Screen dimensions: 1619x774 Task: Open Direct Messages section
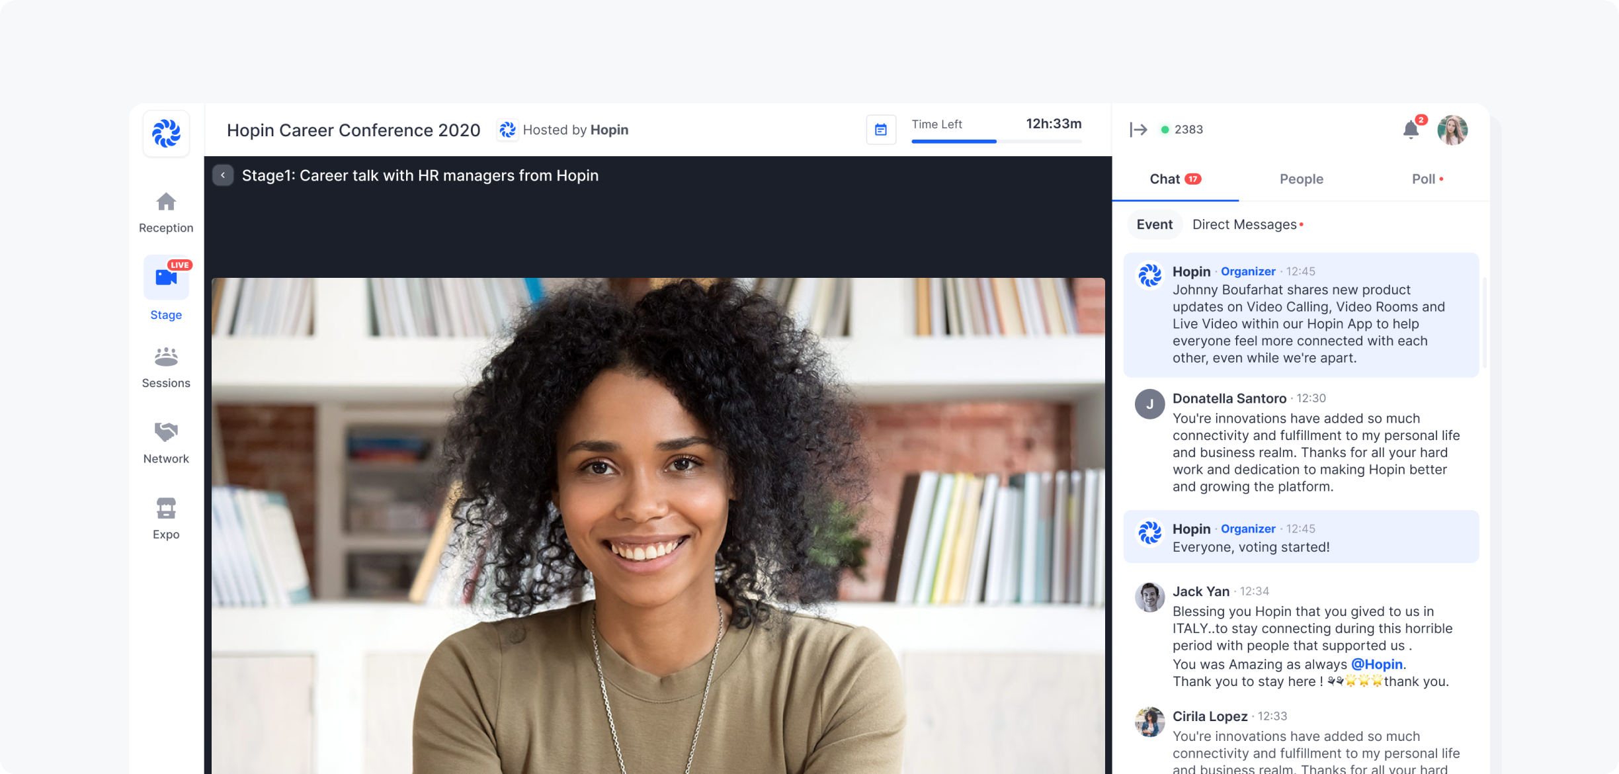point(1245,224)
